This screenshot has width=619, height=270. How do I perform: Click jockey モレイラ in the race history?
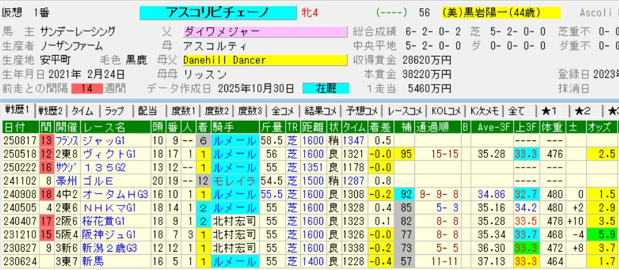[x=233, y=180]
